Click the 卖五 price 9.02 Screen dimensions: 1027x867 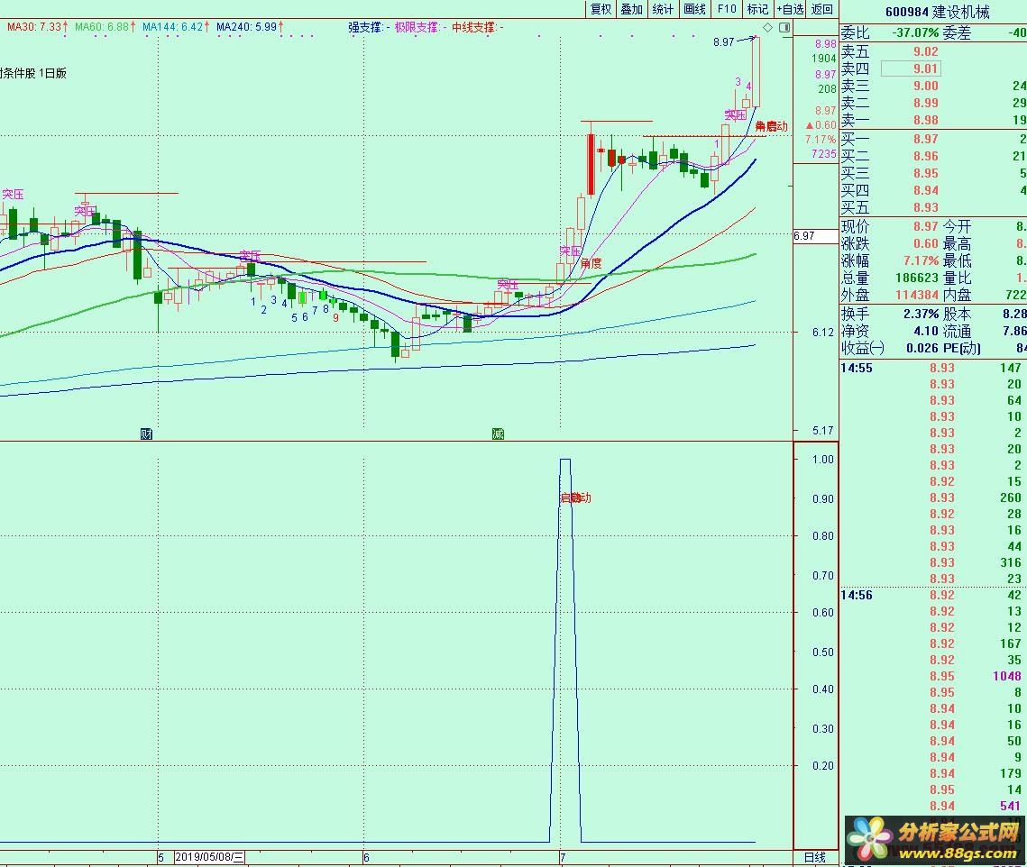[x=925, y=51]
